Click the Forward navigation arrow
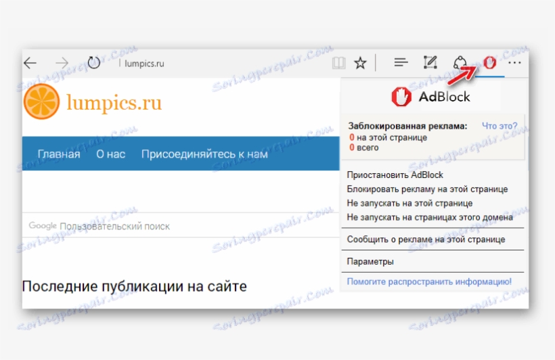 62,63
